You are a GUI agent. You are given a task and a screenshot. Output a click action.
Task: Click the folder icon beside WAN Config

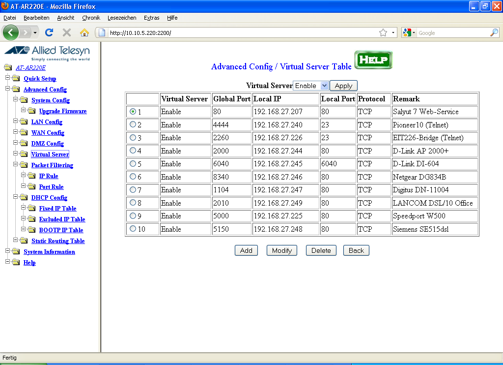(24, 132)
